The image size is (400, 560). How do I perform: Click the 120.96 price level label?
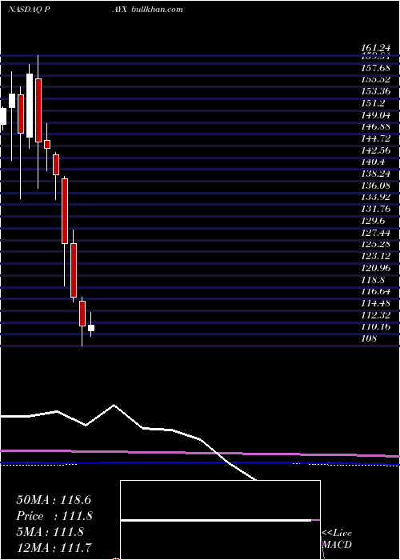375,268
